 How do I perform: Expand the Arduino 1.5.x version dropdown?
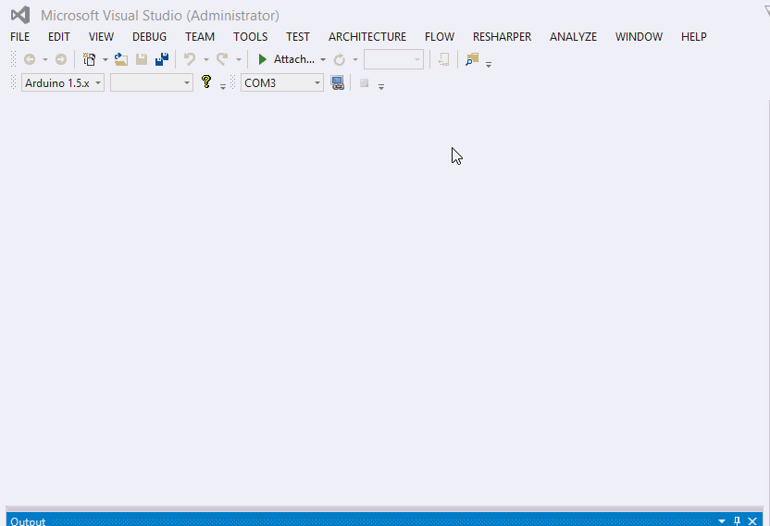pos(98,83)
